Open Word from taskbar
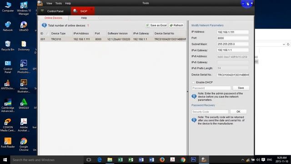The image size is (291, 164). coord(151,160)
